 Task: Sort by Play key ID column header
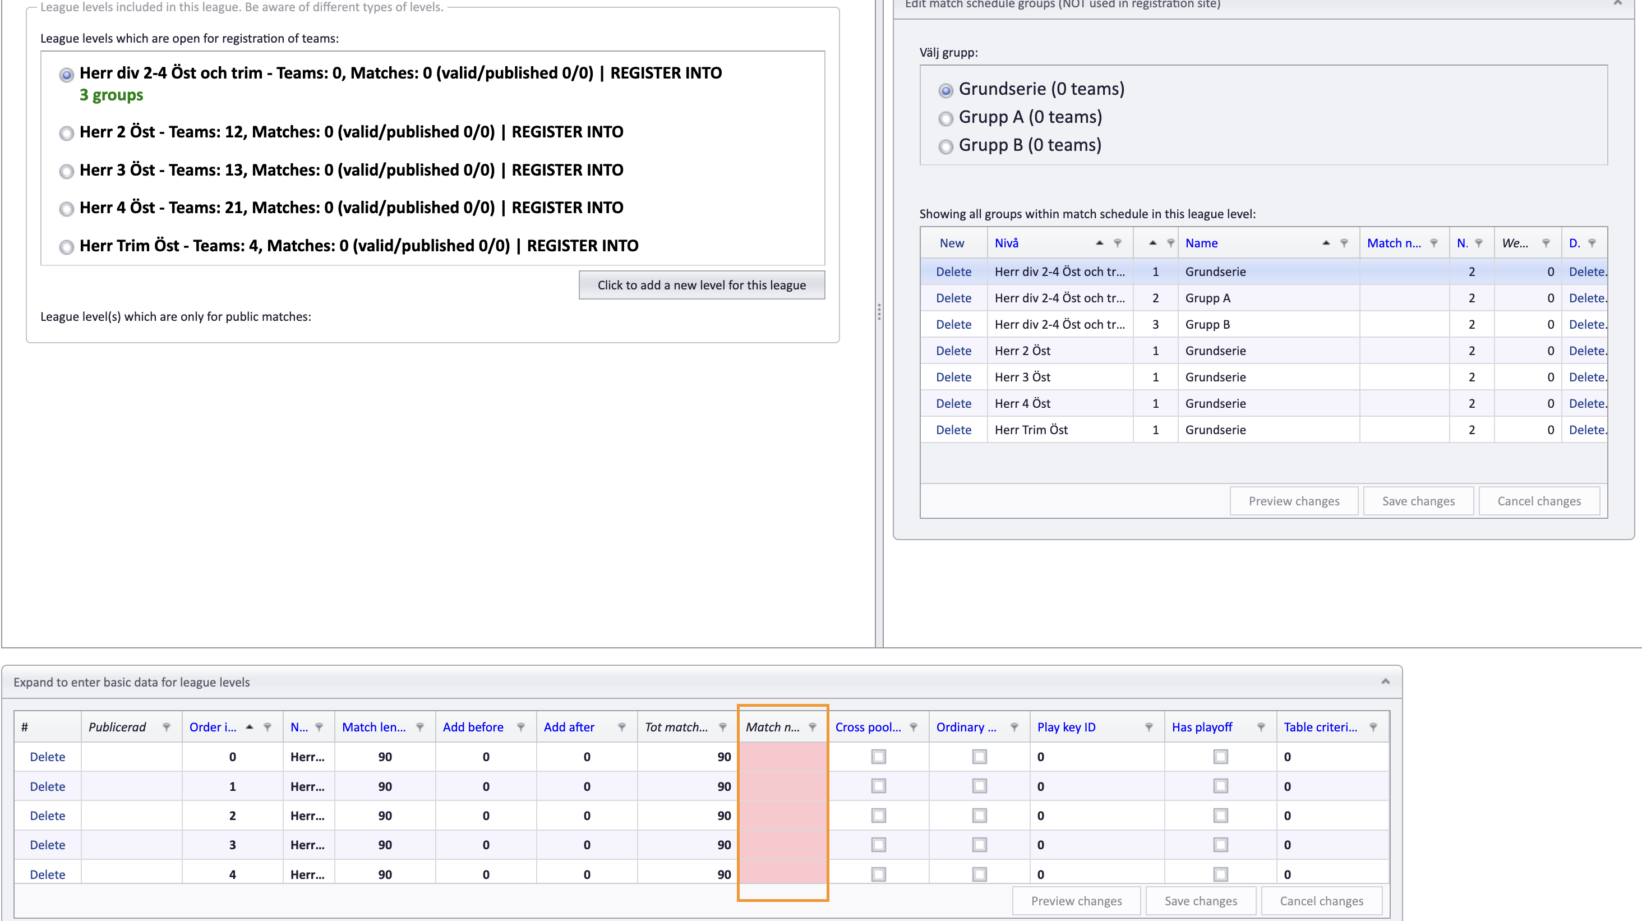(1066, 727)
